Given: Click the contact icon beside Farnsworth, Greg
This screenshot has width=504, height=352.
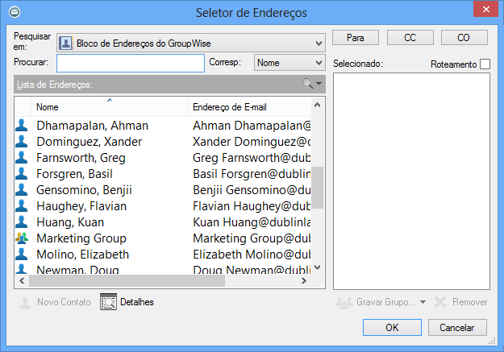Looking at the screenshot, I should (x=22, y=158).
